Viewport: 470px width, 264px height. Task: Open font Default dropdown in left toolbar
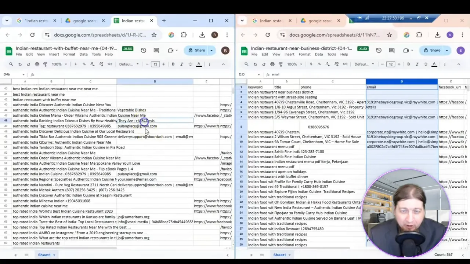point(129,64)
